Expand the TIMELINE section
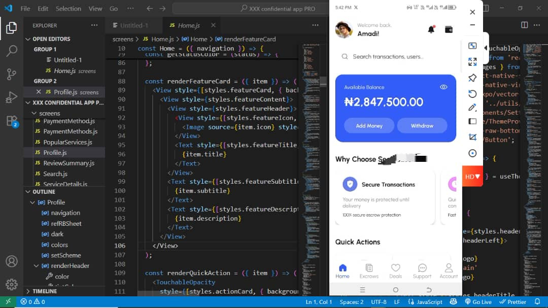This screenshot has height=308, width=548. 28,291
